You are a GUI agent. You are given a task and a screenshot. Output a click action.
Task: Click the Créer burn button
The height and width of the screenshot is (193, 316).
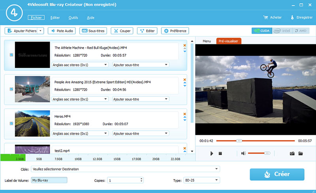pyautogui.click(x=277, y=174)
